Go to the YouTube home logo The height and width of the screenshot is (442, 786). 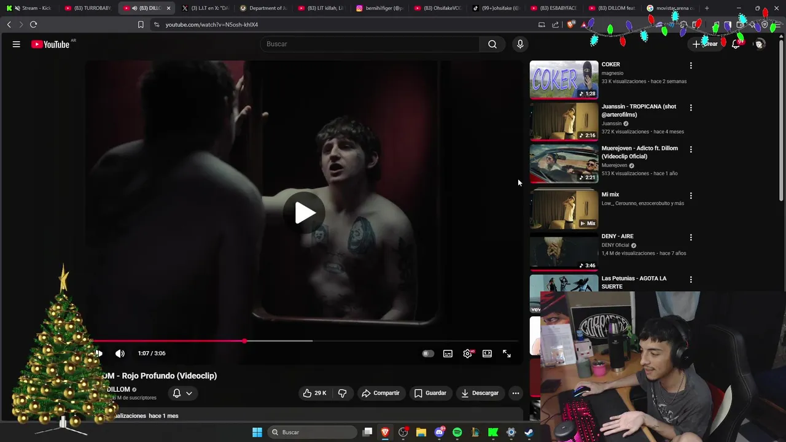[50, 44]
